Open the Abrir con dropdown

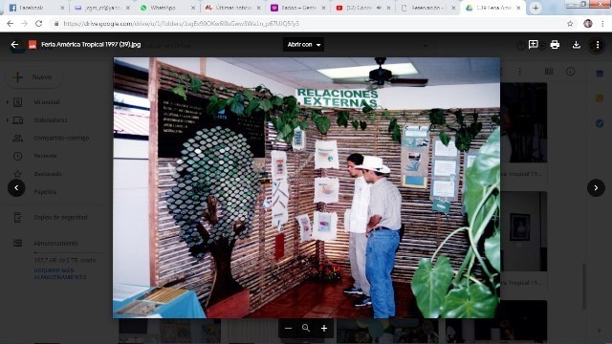pyautogui.click(x=304, y=45)
